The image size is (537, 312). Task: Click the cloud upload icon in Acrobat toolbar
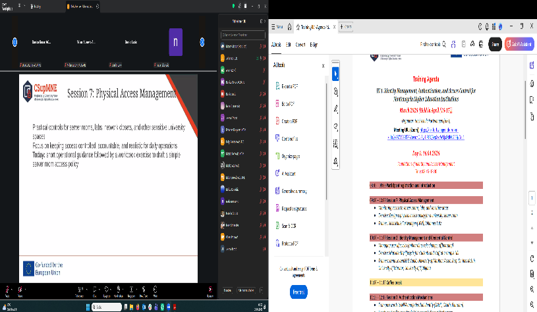pyautogui.click(x=472, y=44)
